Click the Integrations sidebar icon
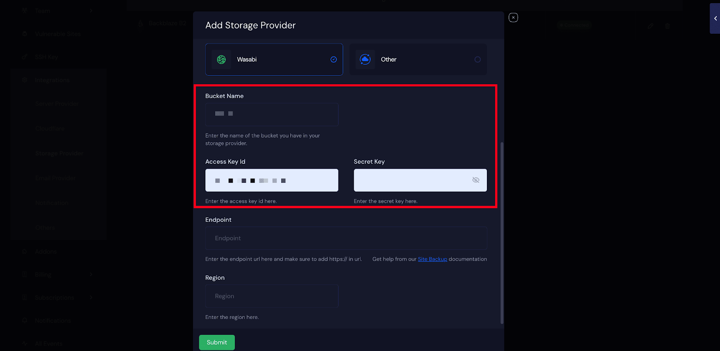This screenshot has width=720, height=351. pos(25,80)
